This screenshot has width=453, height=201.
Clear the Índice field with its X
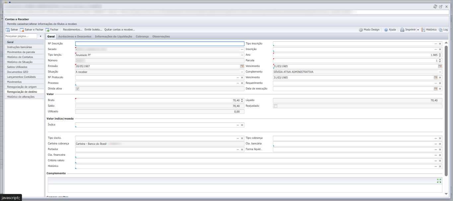242,125
